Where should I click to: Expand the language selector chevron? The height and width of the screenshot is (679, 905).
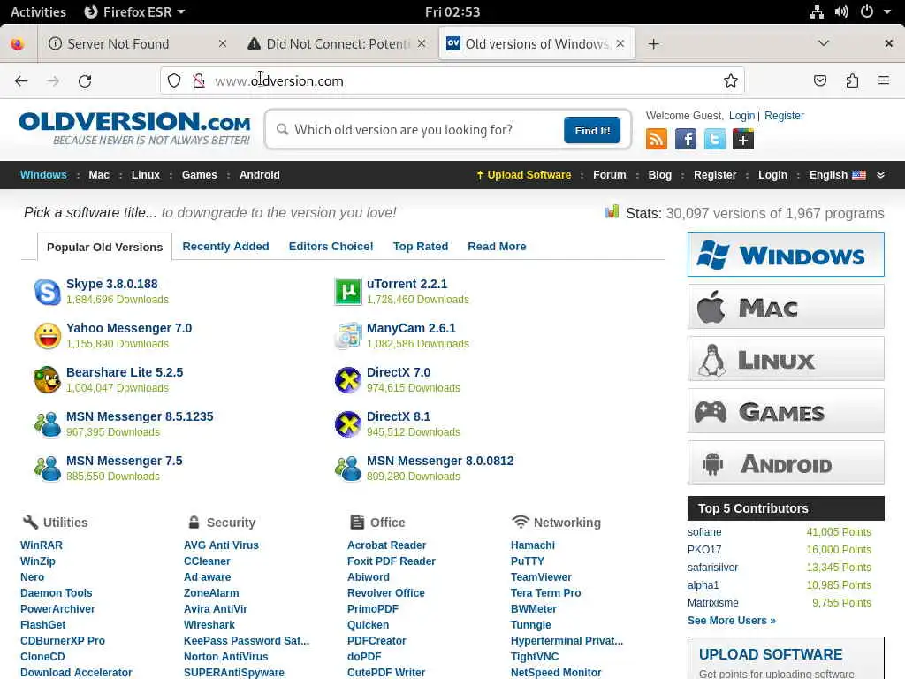point(881,175)
